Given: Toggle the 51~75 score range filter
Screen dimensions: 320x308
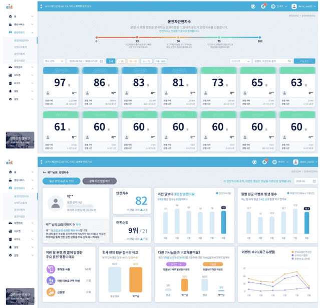Looking at the screenshot, I should [147, 61].
